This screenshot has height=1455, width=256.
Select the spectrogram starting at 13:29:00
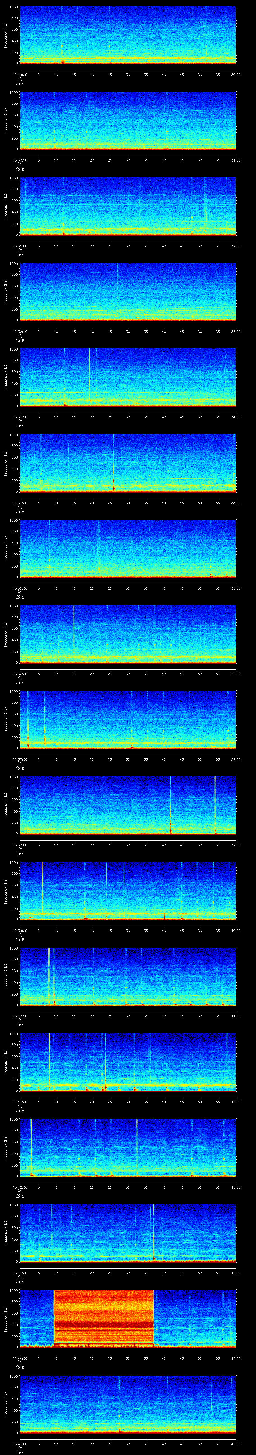pyautogui.click(x=128, y=35)
